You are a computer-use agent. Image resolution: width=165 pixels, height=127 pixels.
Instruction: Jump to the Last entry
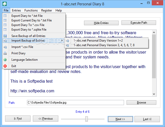coord(147,119)
